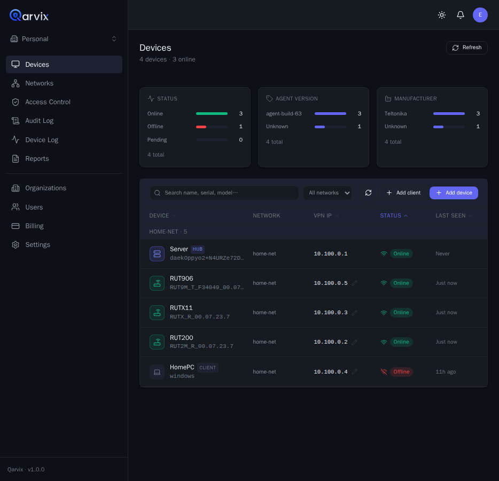
Task: Sort the table by Device column
Action: click(x=162, y=215)
